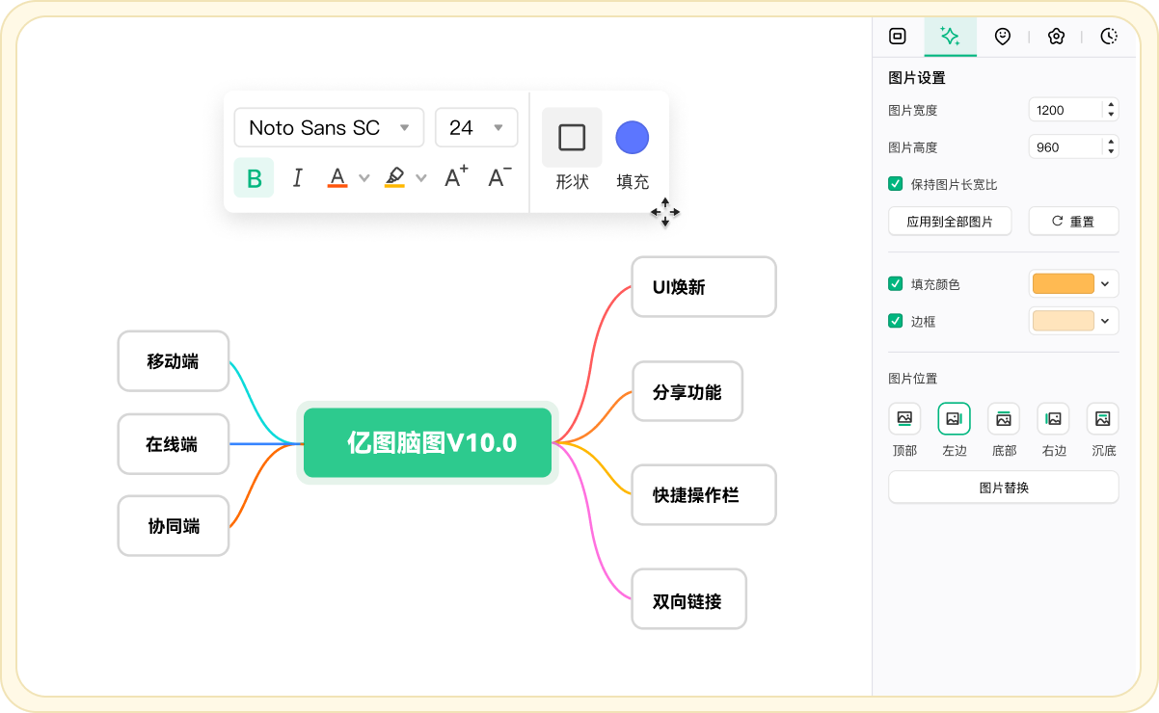Select the 移动端 topic node
This screenshot has height=713, width=1159.
click(x=174, y=361)
